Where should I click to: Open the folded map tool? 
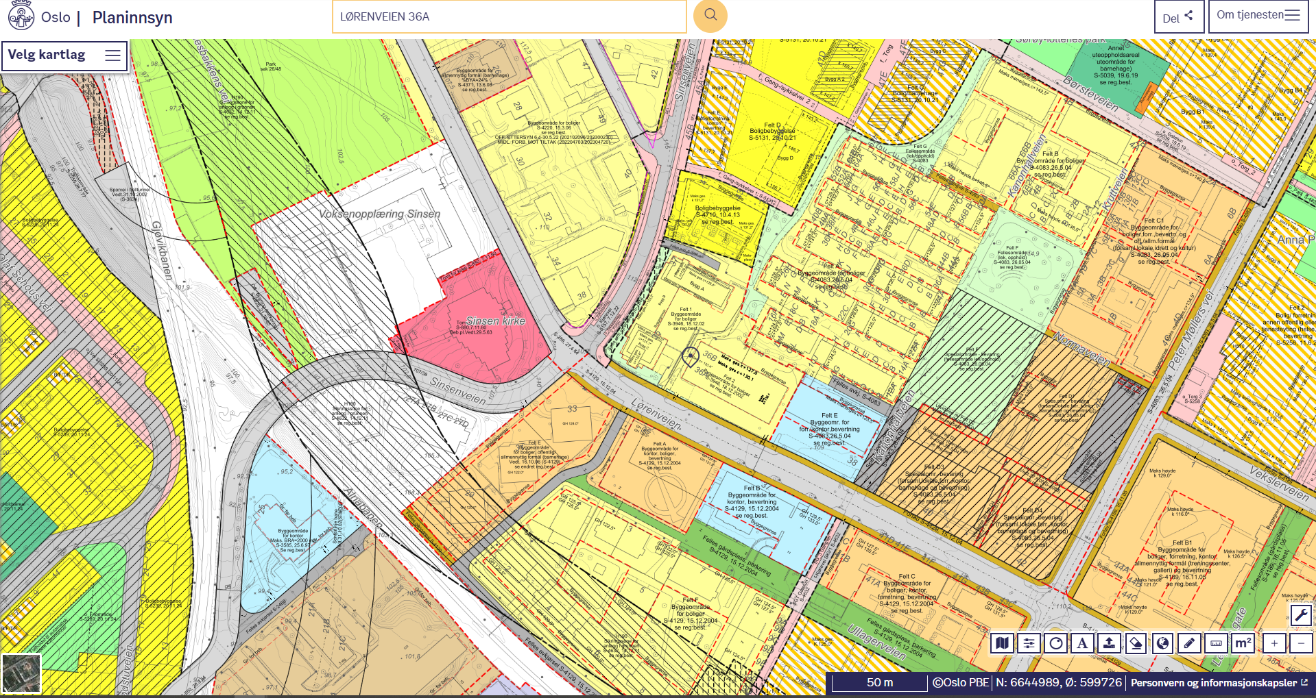[1002, 643]
